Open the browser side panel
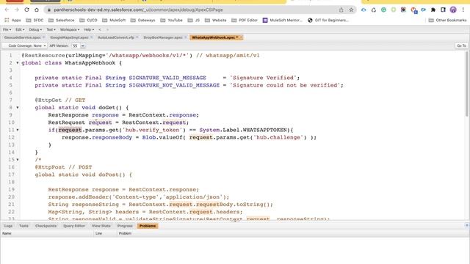The width and height of the screenshot is (470, 264). [443, 10]
